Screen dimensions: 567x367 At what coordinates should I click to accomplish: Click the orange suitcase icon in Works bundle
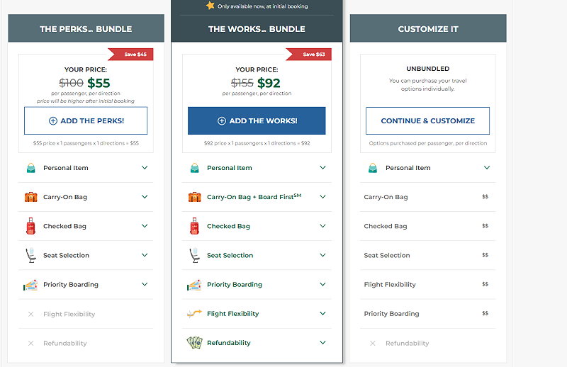194,197
